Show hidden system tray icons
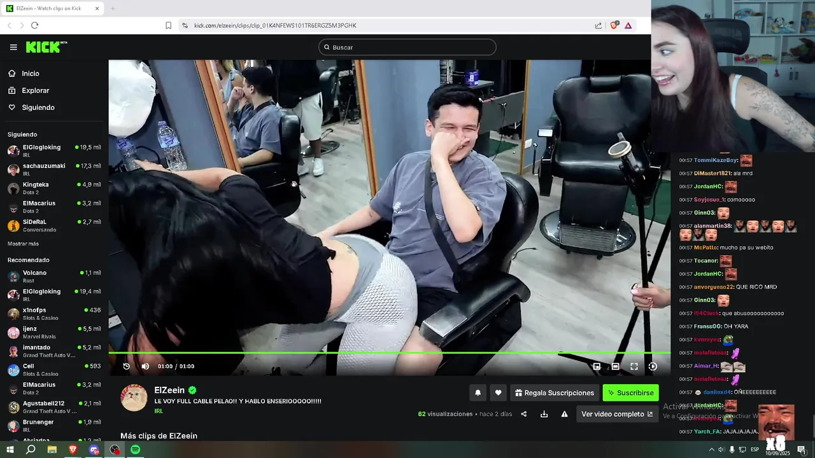The image size is (815, 458). click(712, 450)
